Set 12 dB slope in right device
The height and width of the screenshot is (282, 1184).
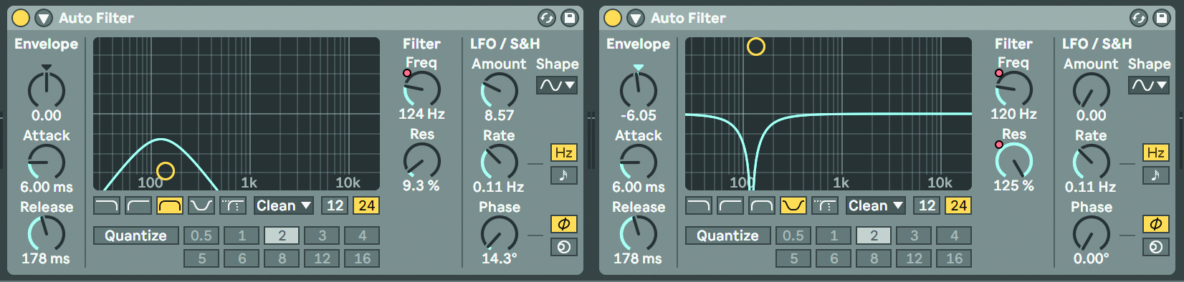(927, 206)
